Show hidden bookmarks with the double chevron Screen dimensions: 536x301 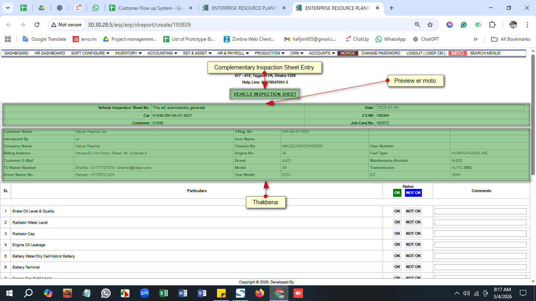coord(476,39)
